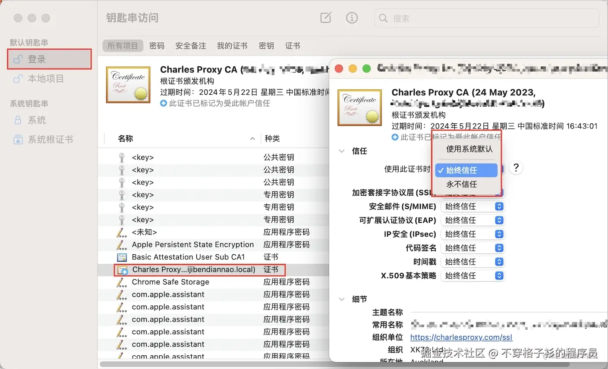
Task: Click padlock icon beside 本地项目
Action: click(18, 78)
